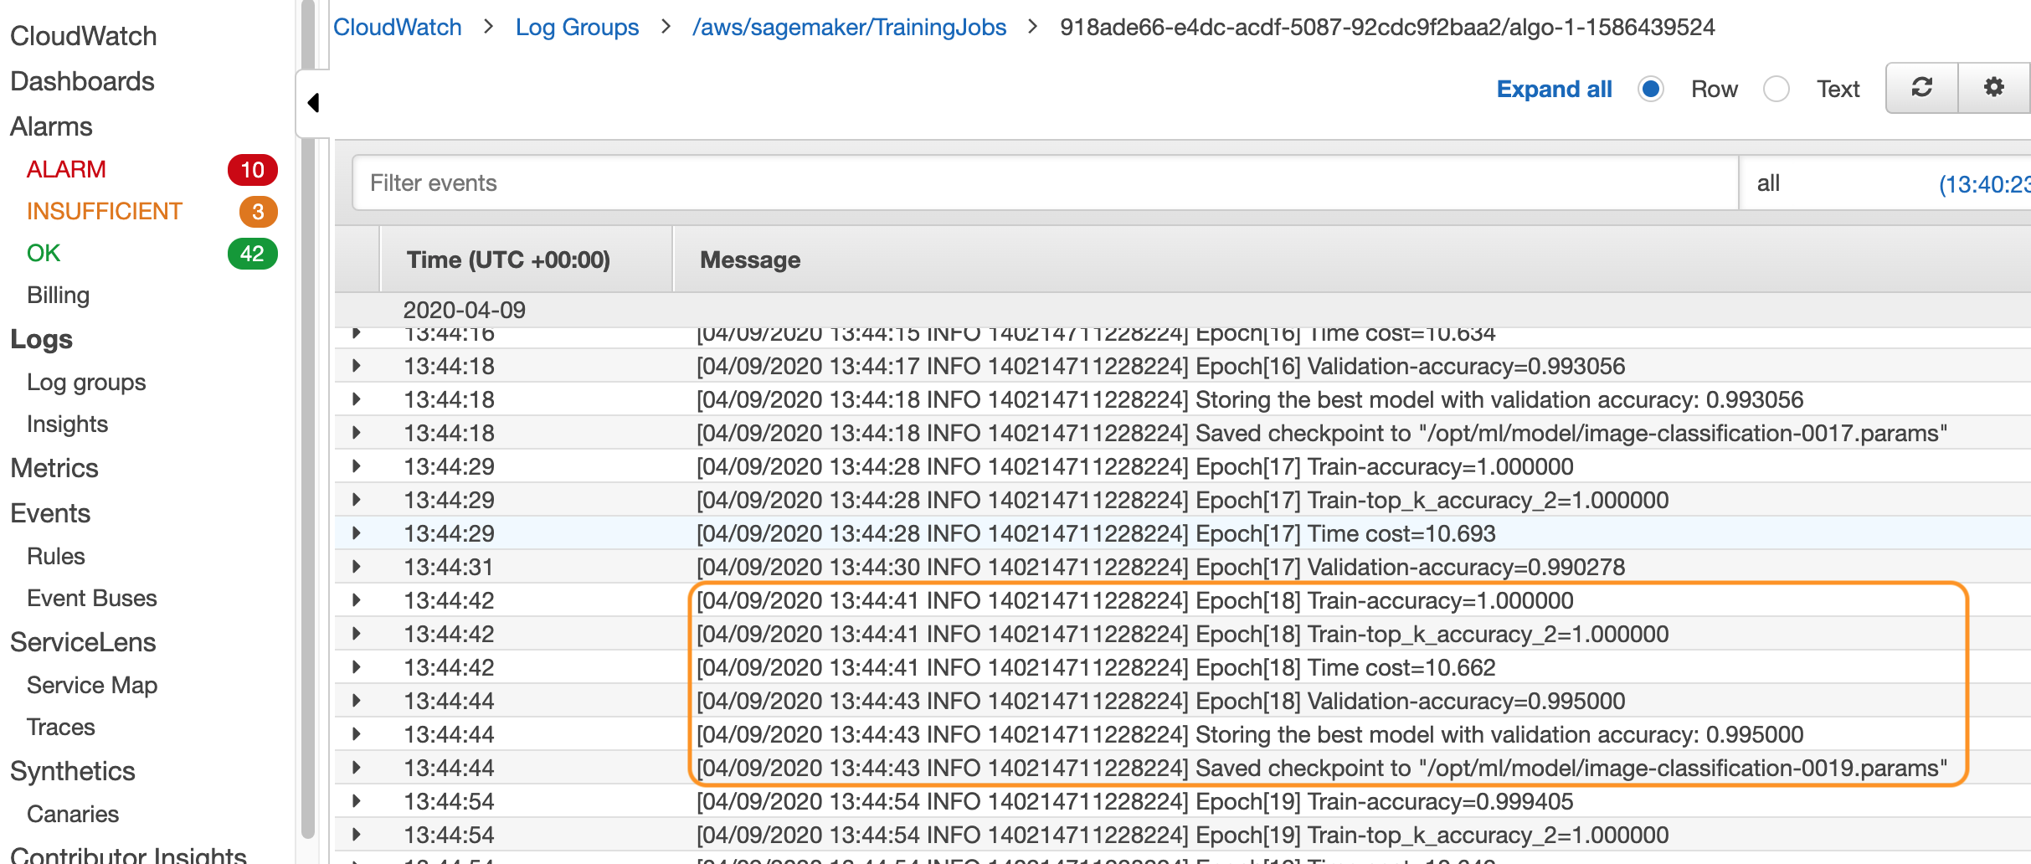
Task: Click message Epoch[18] Train-top_k_accuracy_2=1.000000
Action: tap(1182, 634)
